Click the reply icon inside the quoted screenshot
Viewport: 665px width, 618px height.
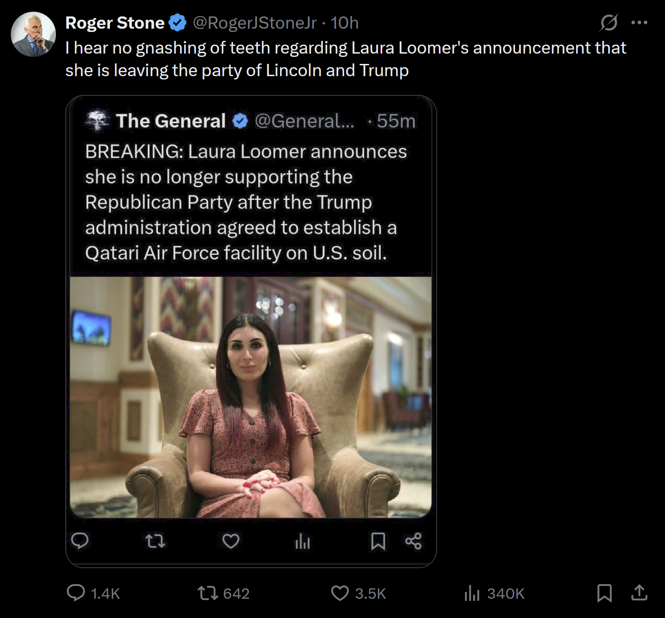80,541
